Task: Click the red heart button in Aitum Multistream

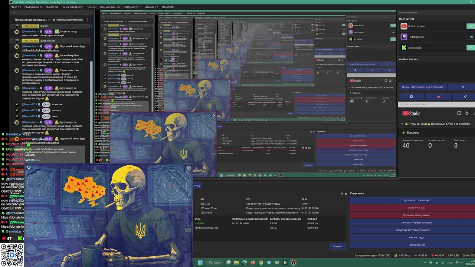Action: [x=438, y=97]
